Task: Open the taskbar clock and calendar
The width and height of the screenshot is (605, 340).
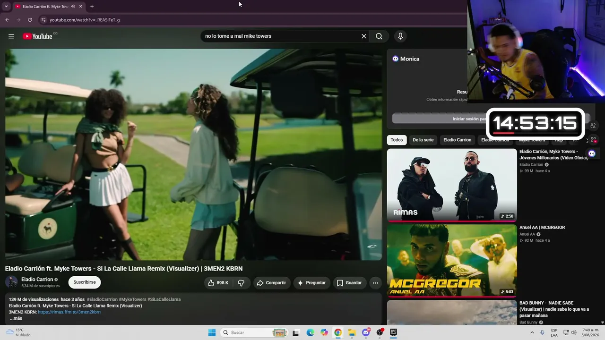Action: (x=591, y=332)
